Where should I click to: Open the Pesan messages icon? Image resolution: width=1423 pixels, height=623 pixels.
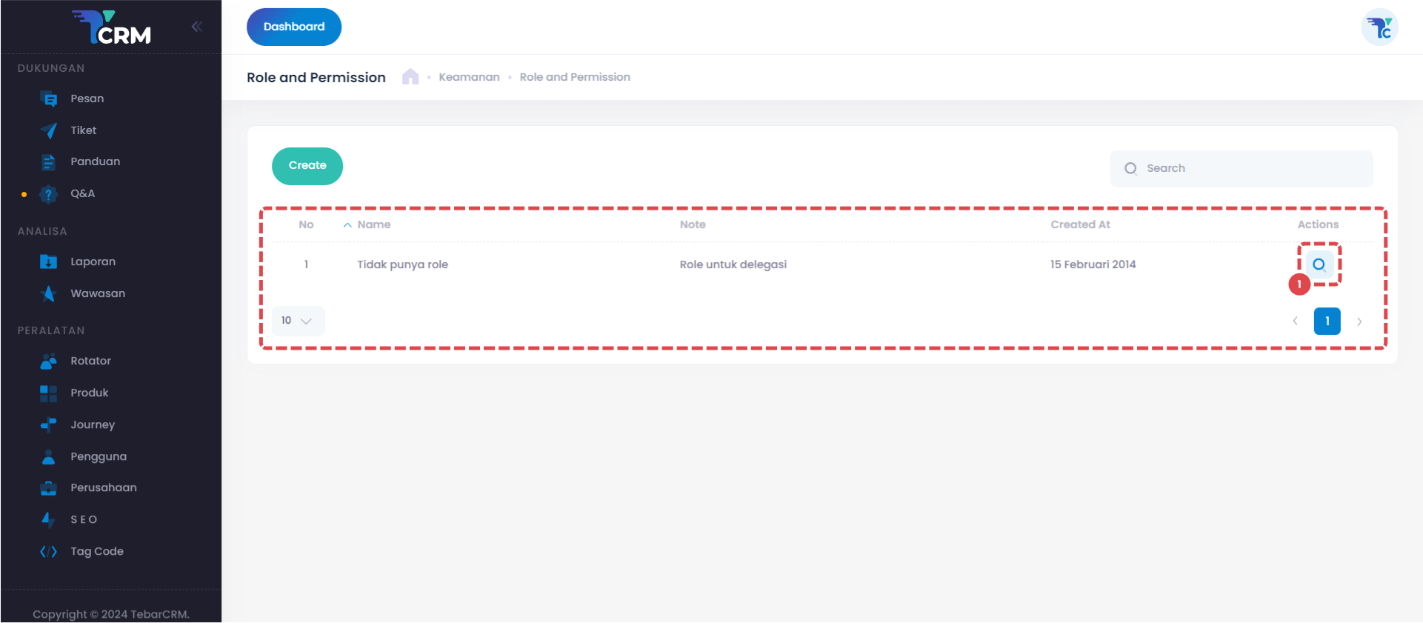point(49,99)
